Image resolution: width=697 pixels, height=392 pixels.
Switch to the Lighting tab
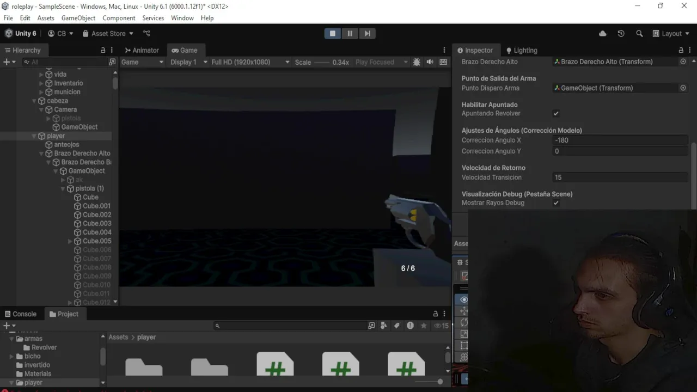coord(521,50)
